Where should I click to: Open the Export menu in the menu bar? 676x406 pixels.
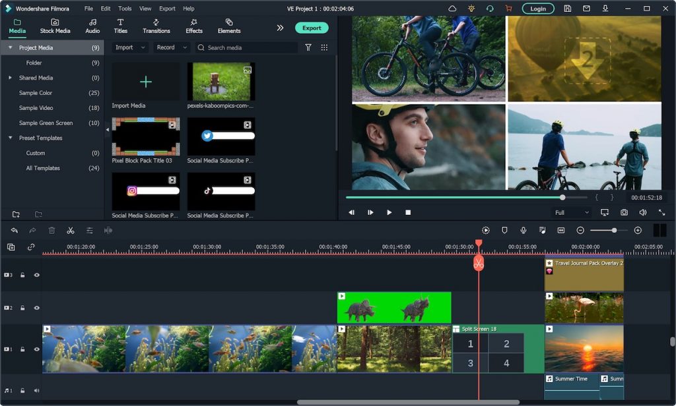pyautogui.click(x=167, y=9)
